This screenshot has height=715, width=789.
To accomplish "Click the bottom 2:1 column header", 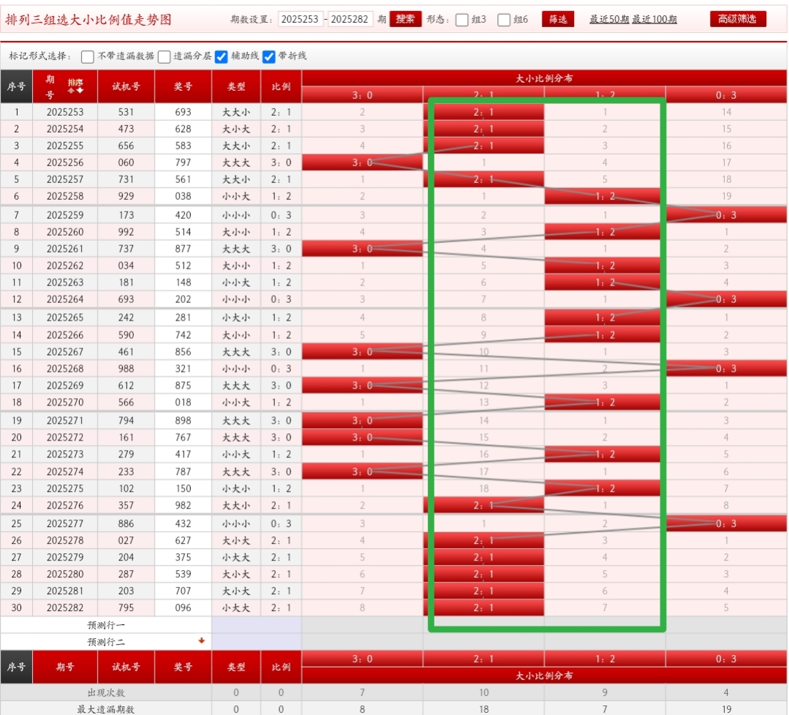I will pyautogui.click(x=483, y=659).
